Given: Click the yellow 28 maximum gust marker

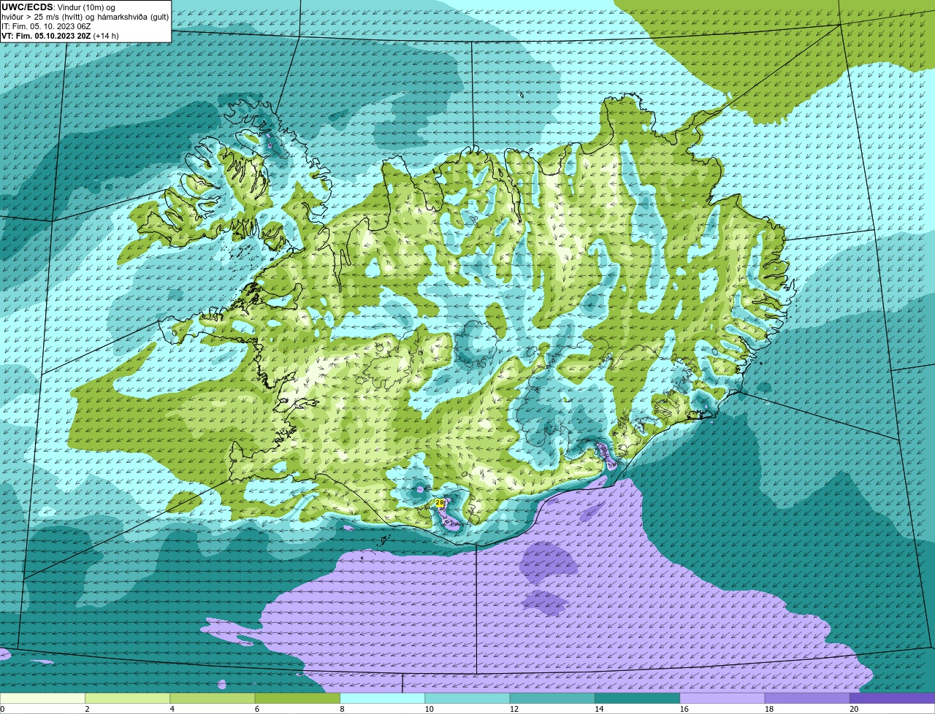Looking at the screenshot, I should (x=439, y=503).
